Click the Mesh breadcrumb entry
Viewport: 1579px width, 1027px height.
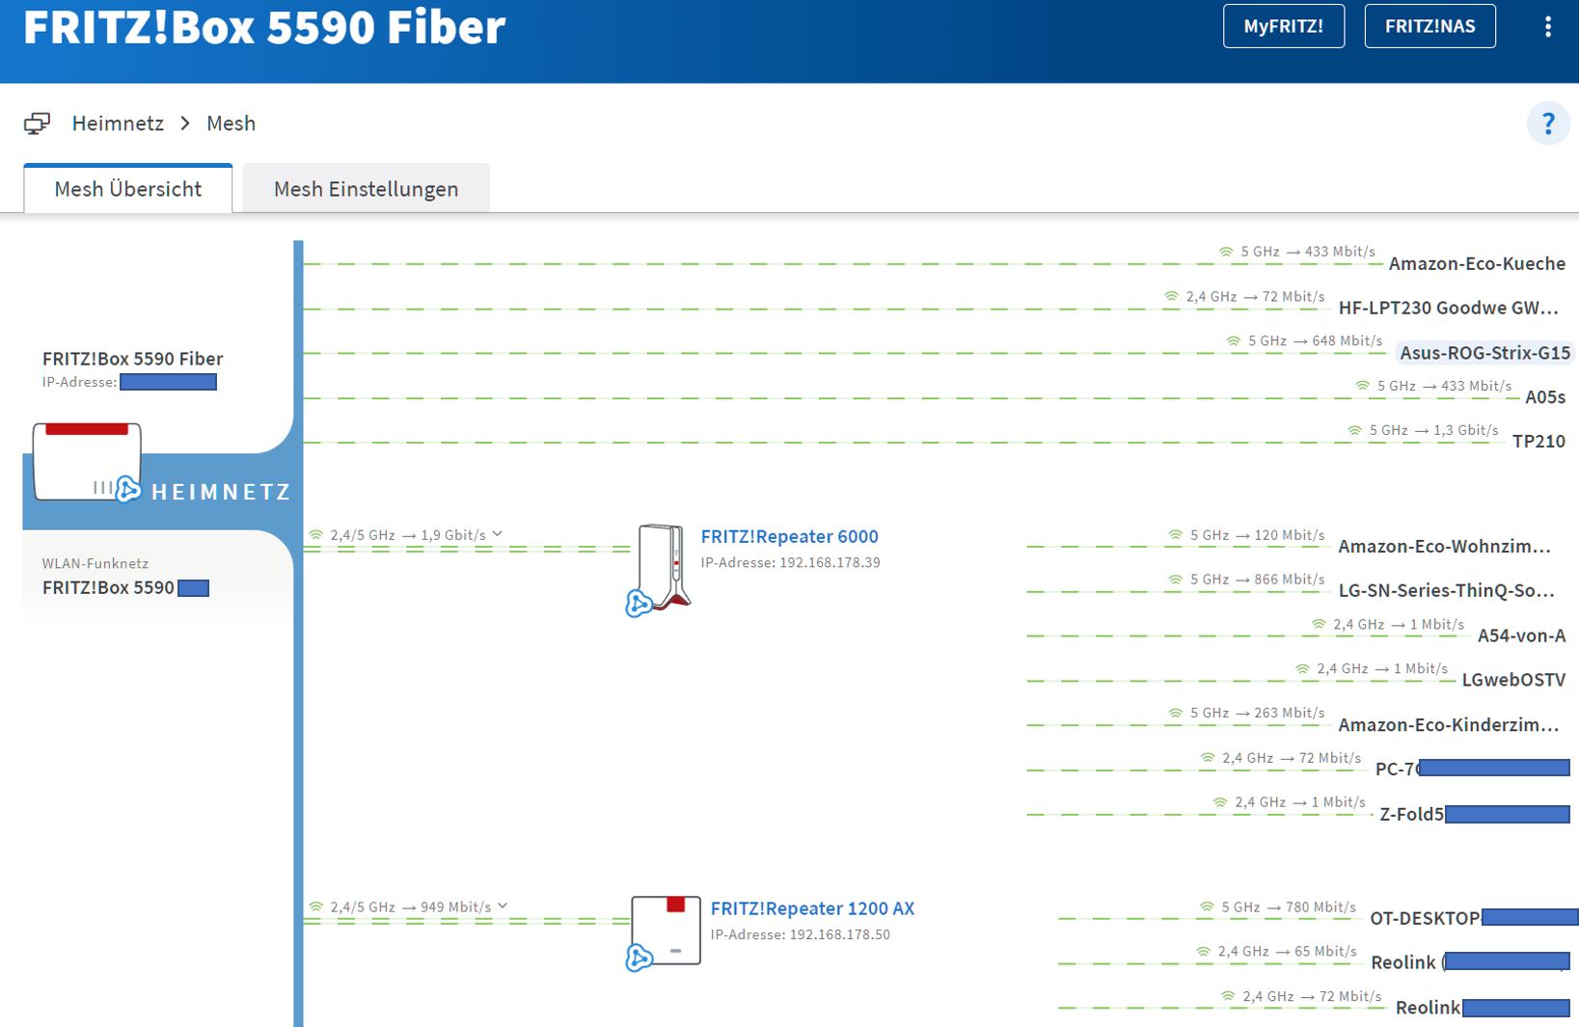pyautogui.click(x=231, y=123)
